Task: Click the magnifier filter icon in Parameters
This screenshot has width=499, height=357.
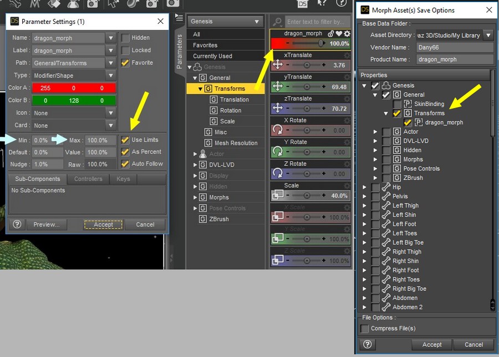Action: coord(277,22)
